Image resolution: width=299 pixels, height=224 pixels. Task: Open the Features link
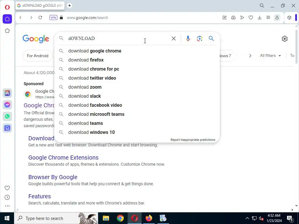[39, 196]
